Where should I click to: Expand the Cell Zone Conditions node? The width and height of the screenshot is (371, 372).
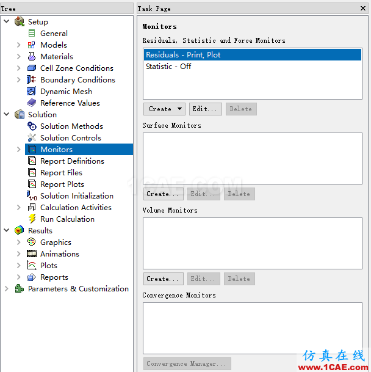click(x=19, y=68)
